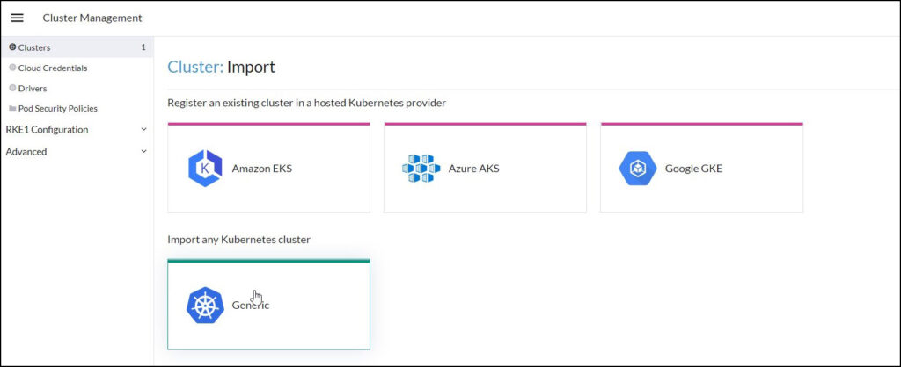Click the "Cluster:" breadcrumb link
The image size is (901, 367).
pos(195,67)
